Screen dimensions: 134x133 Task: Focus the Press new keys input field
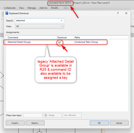coord(32,115)
